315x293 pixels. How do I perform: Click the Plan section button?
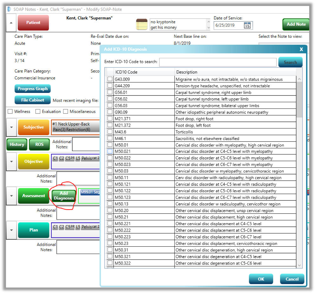pyautogui.click(x=34, y=230)
